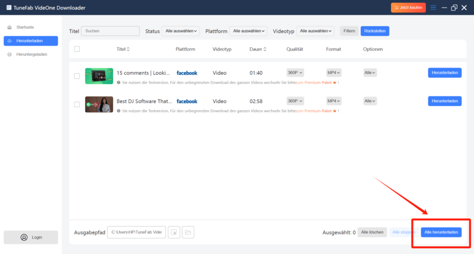Click title text 'Best DJ Software That...'
The image size is (474, 254).
[x=144, y=101]
